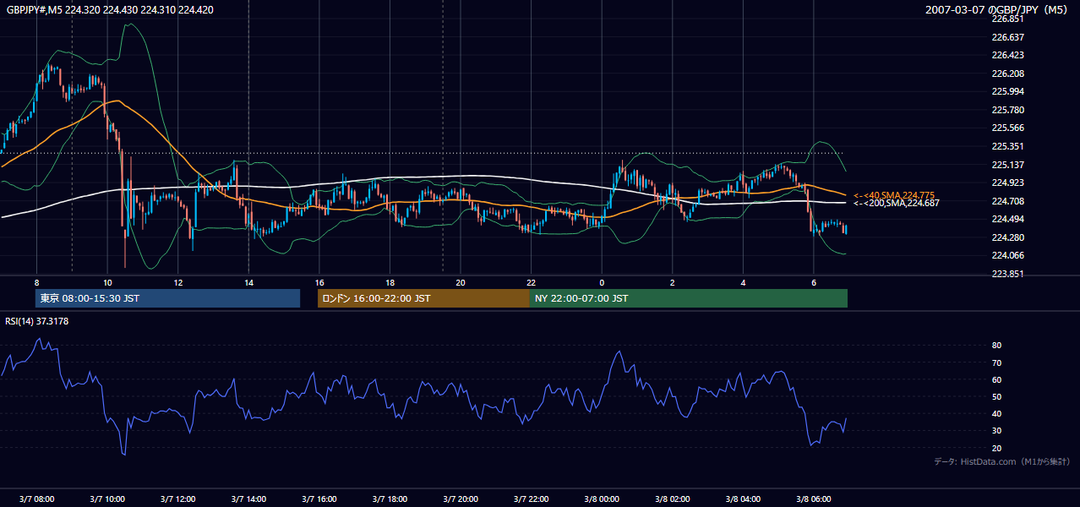1080x507 pixels.
Task: Click hour label 22 under price chart
Action: [x=532, y=282]
